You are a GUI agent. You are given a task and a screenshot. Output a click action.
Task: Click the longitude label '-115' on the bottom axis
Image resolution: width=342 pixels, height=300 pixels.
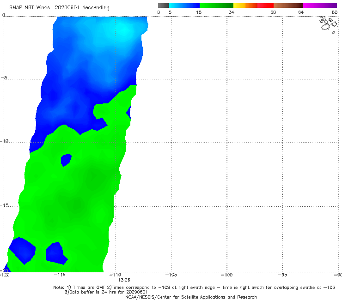point(60,275)
